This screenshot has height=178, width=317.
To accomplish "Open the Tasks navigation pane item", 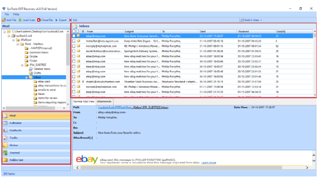I will [x=37, y=138].
